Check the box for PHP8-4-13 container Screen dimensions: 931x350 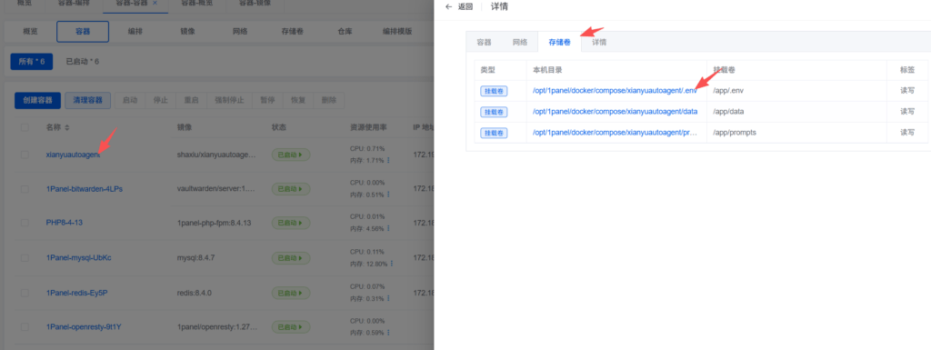coord(25,223)
